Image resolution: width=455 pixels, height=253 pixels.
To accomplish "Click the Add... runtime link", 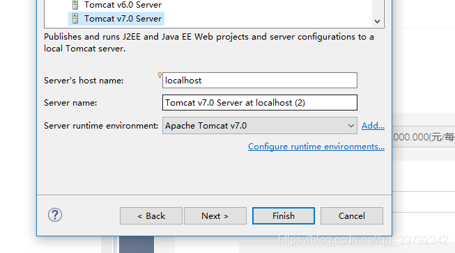I will 373,126.
